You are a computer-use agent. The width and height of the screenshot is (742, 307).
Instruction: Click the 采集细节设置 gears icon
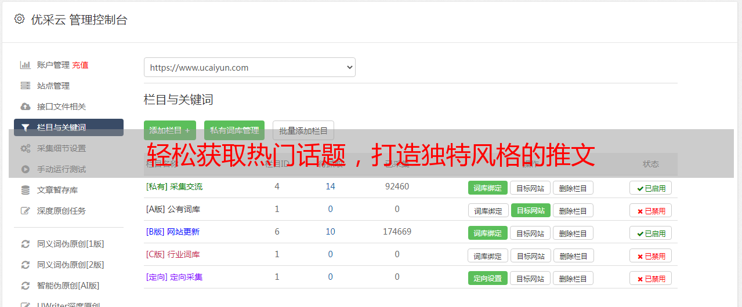point(26,148)
